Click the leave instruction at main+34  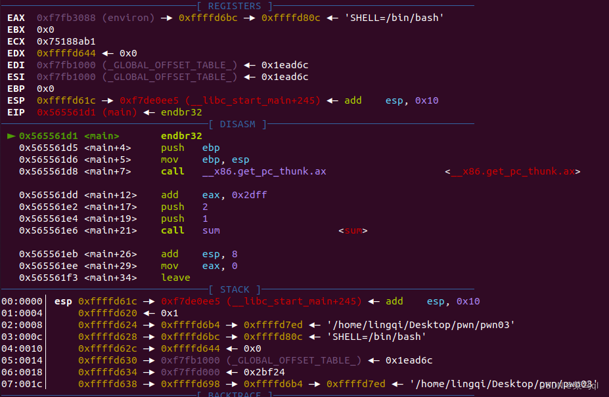[175, 278]
